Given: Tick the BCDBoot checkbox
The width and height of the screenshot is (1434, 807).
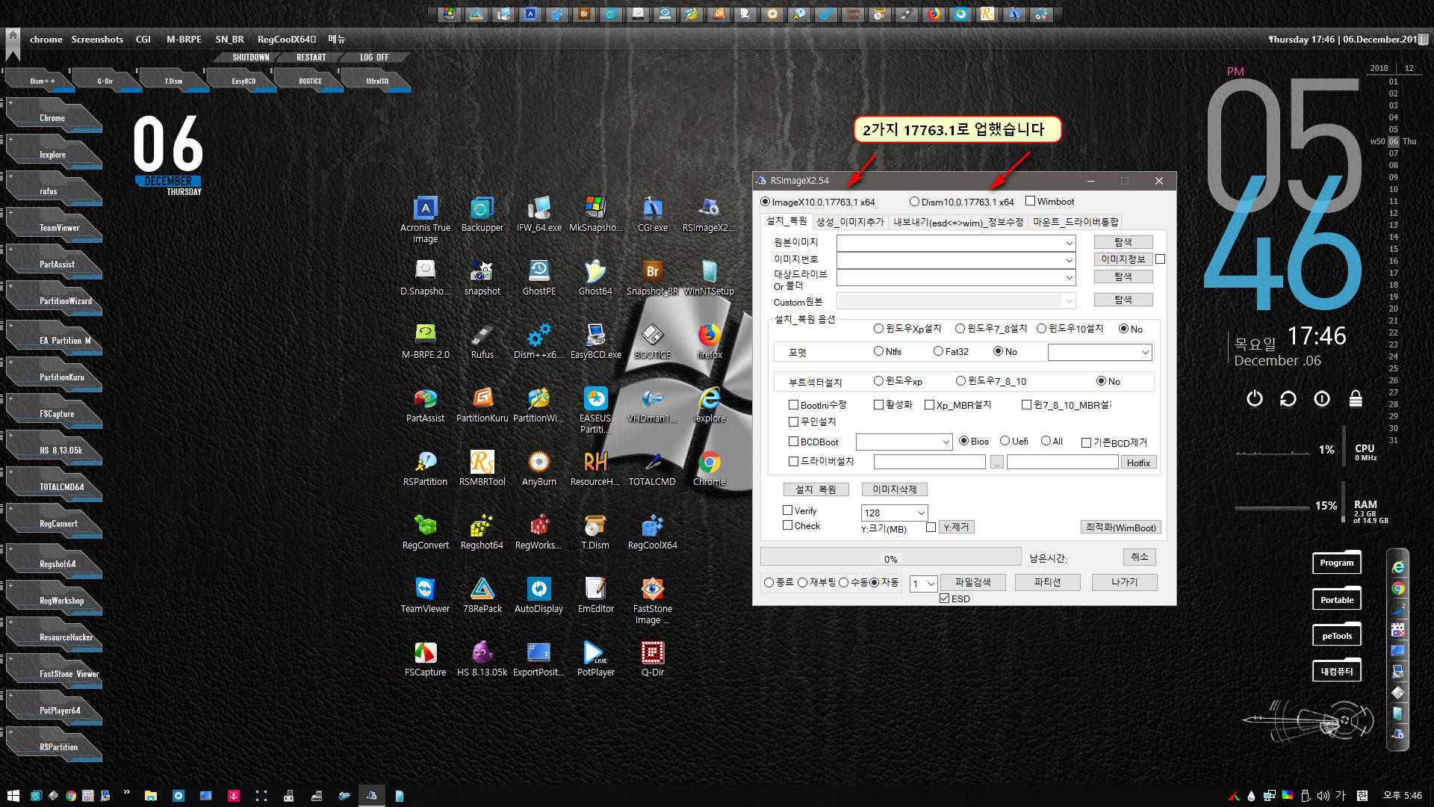Looking at the screenshot, I should coord(793,442).
